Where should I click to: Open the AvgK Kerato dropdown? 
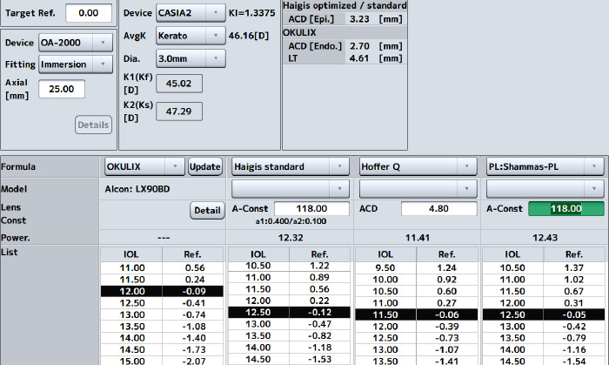(191, 36)
